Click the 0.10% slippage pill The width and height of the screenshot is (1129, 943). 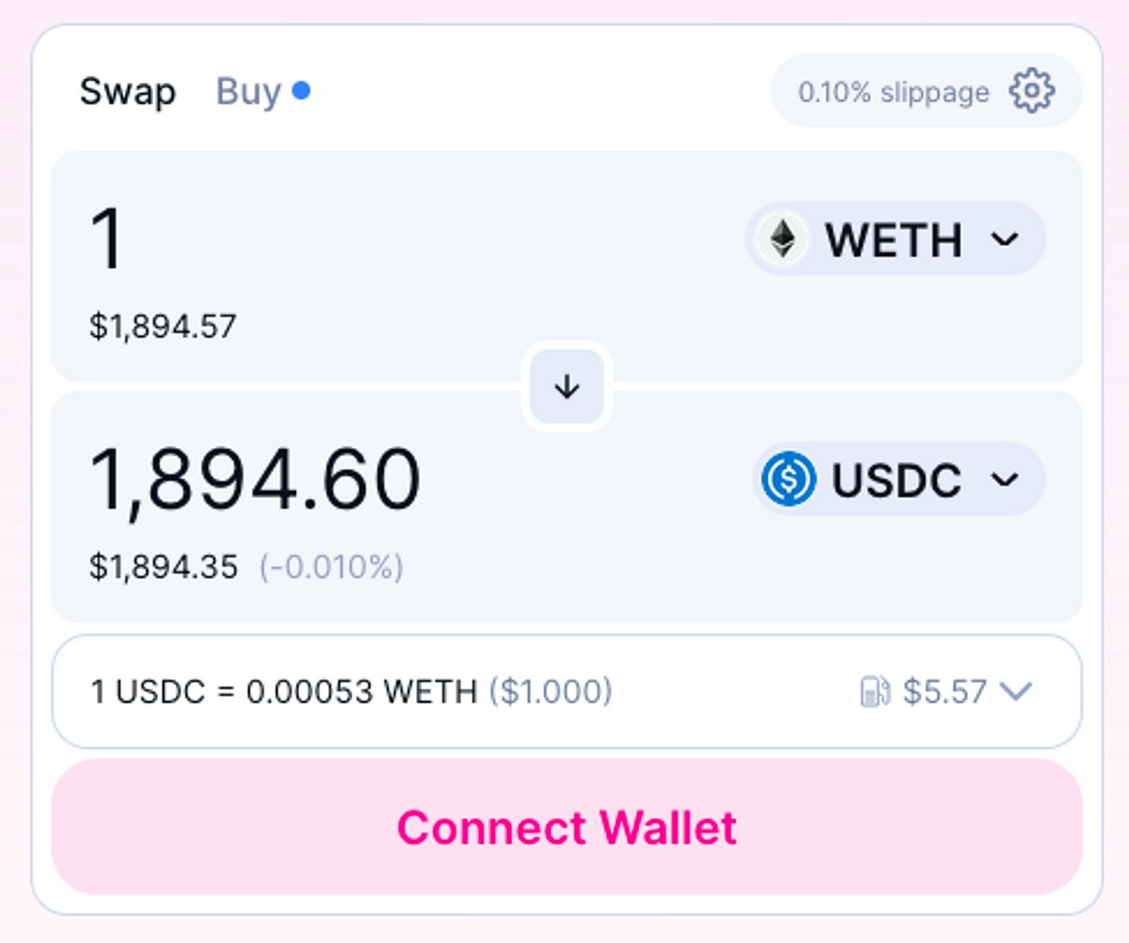click(x=894, y=92)
